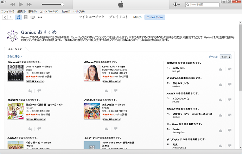The image size is (242, 154).
Task: Open the Lovin' Life album cover
Action: [x=92, y=73]
